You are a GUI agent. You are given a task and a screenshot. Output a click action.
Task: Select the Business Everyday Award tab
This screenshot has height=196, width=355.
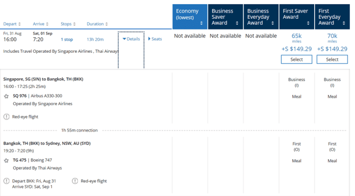click(261, 17)
